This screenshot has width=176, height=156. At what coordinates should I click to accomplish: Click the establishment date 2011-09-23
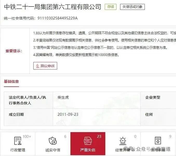click(68, 114)
